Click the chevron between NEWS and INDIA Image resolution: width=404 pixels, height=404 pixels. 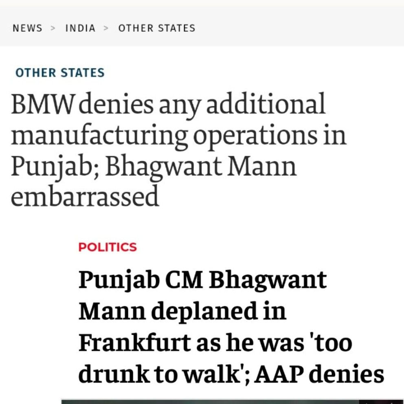coord(53,28)
